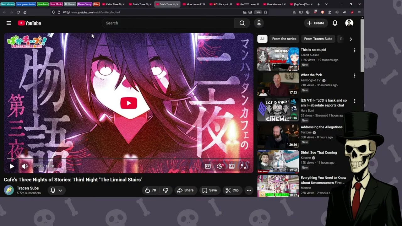
Task: Open the browser extensions puzzle icon
Action: pyautogui.click(x=329, y=12)
